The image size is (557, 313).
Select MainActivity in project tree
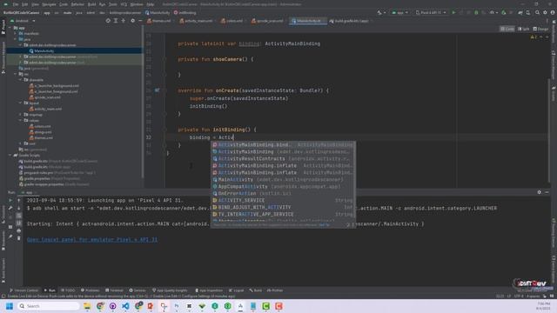coord(44,50)
